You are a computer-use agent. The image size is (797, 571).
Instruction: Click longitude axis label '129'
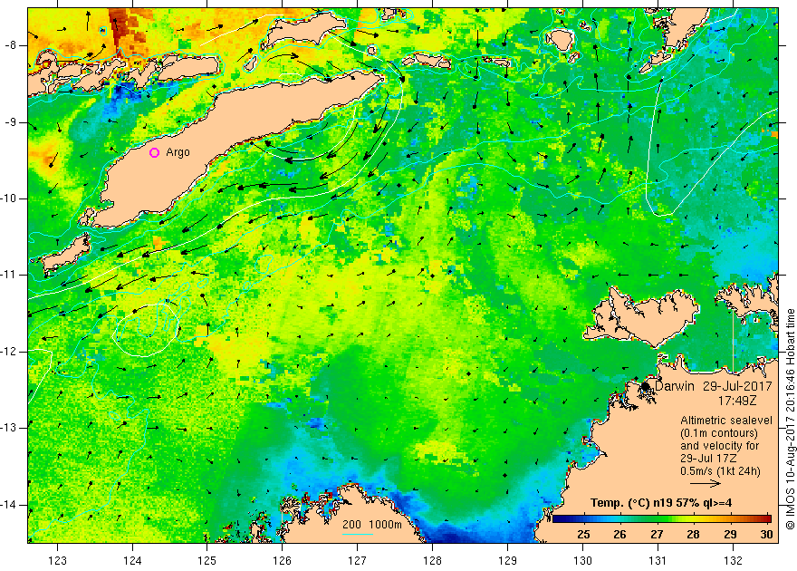click(508, 561)
